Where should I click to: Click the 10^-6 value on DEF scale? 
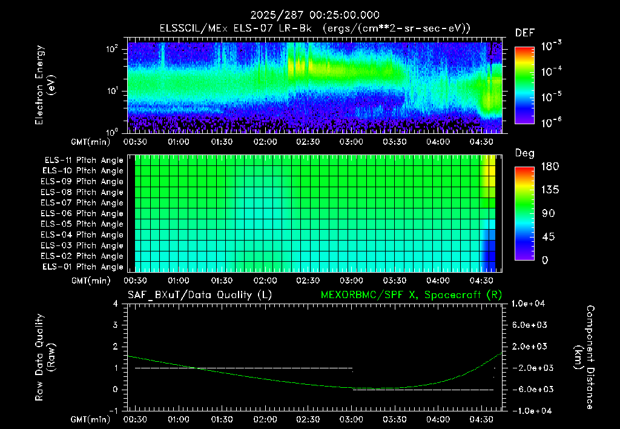pyautogui.click(x=551, y=122)
